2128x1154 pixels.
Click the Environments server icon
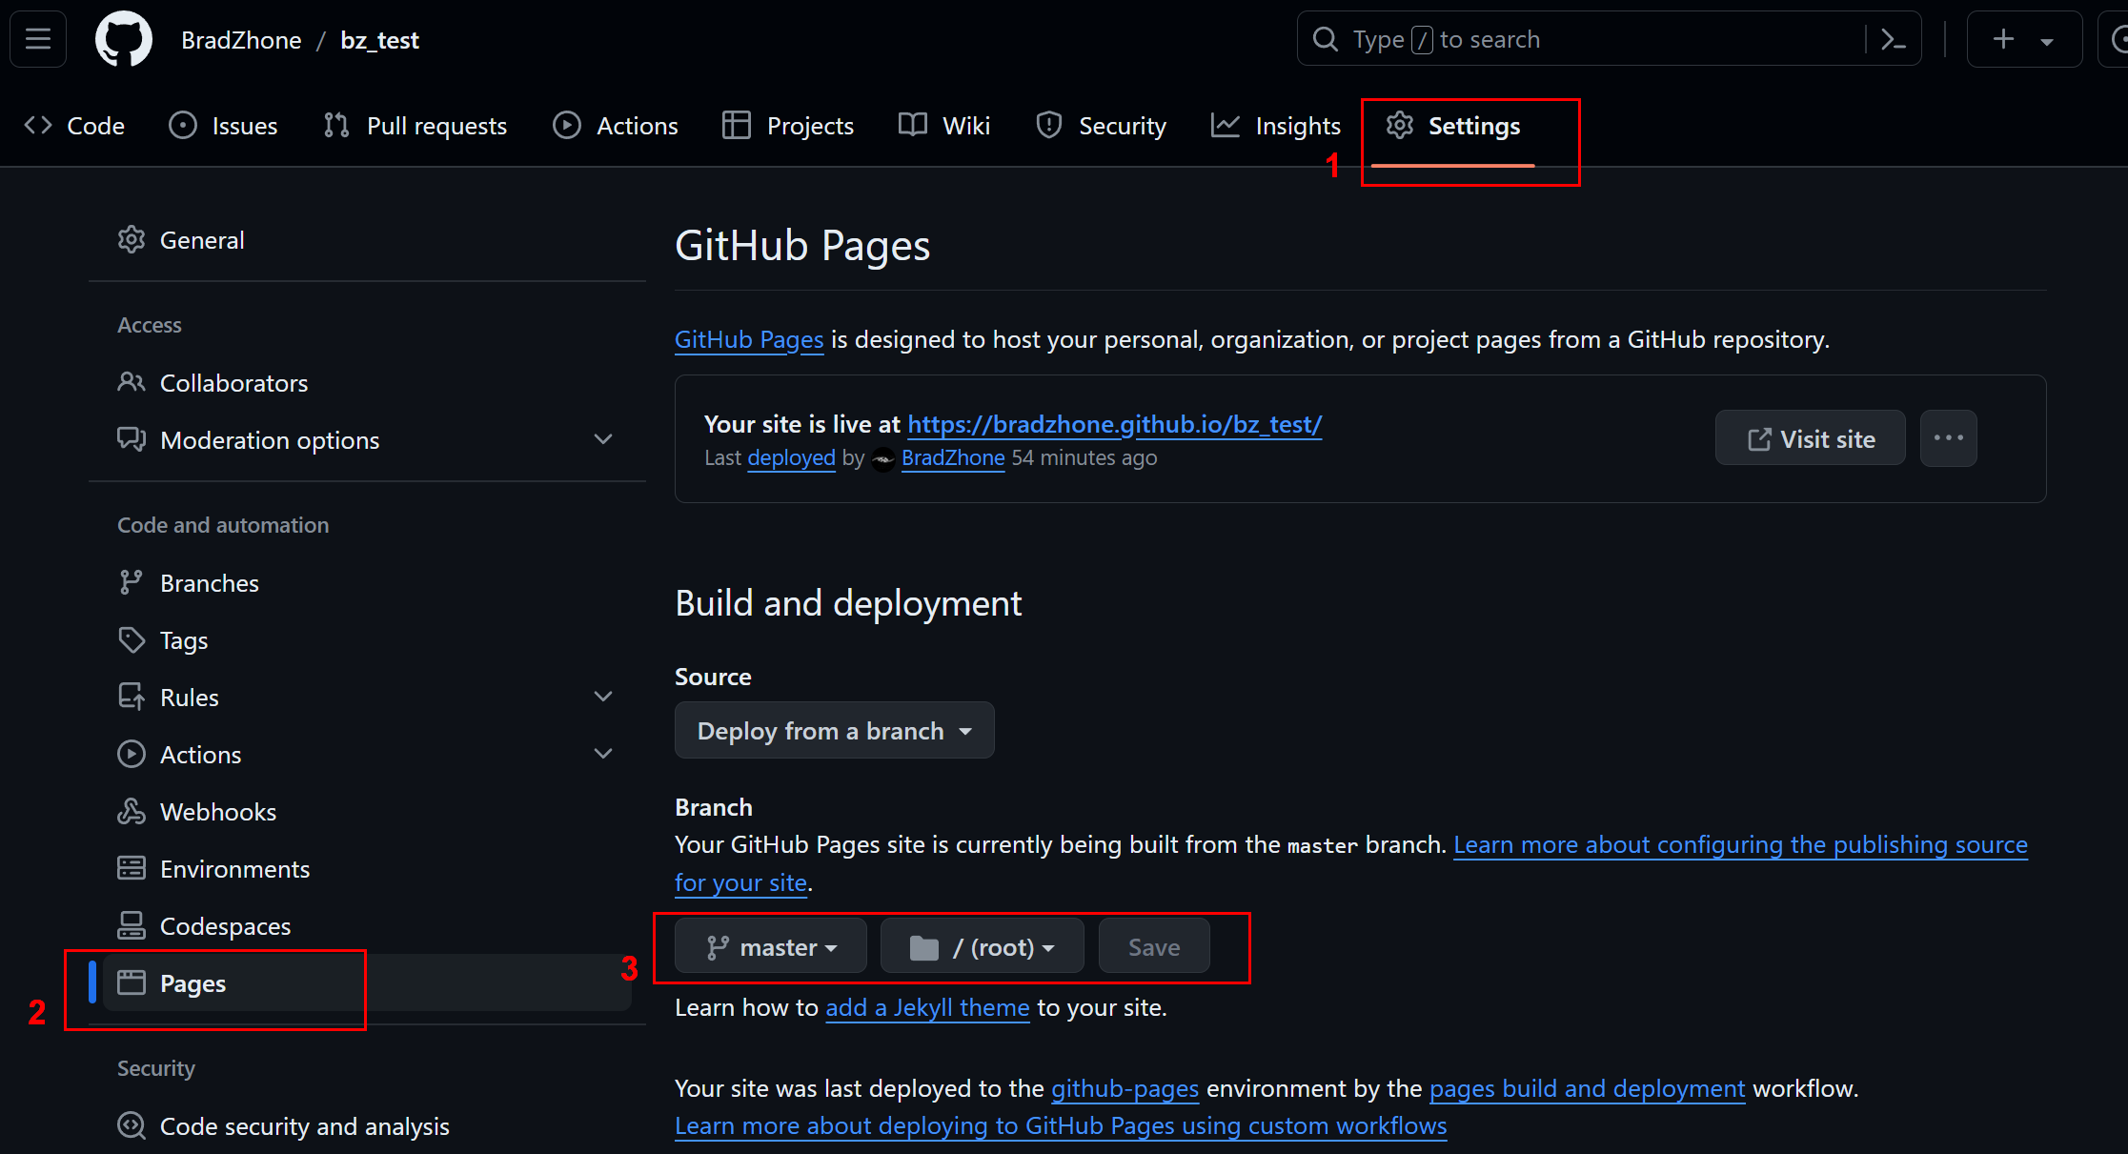[x=132, y=868]
